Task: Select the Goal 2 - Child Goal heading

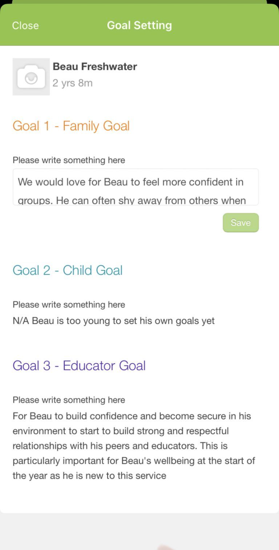Action: coord(68,270)
